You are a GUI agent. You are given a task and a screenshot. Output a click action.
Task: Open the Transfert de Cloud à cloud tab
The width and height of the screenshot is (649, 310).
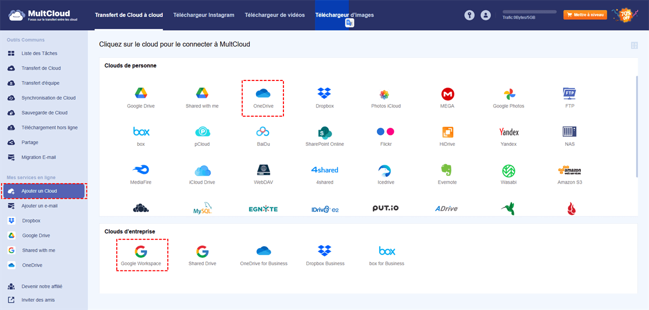coord(129,15)
